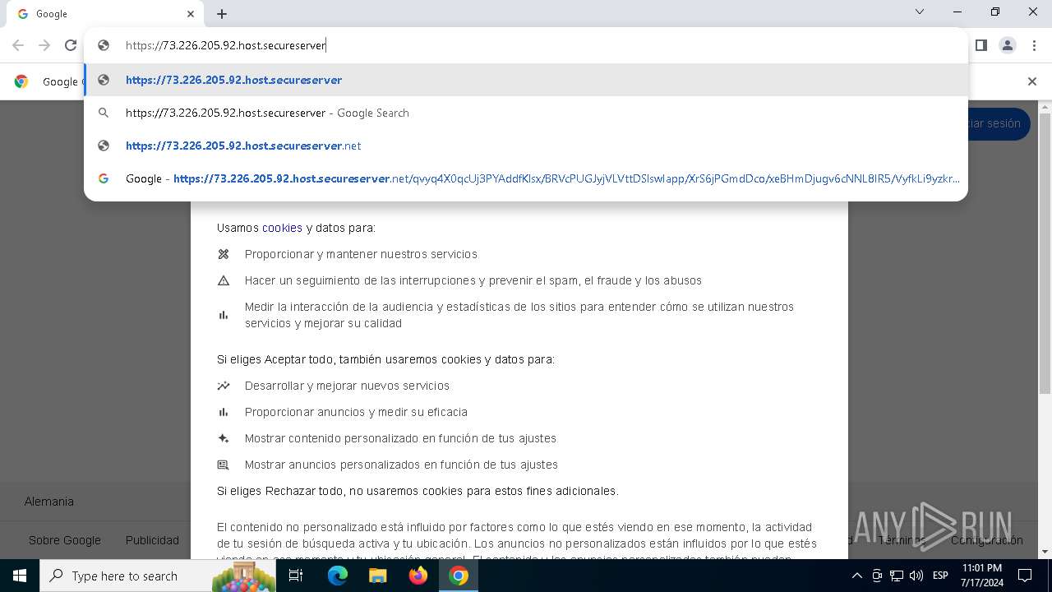Open the tab search chevron
1052x592 pixels.
(x=920, y=12)
